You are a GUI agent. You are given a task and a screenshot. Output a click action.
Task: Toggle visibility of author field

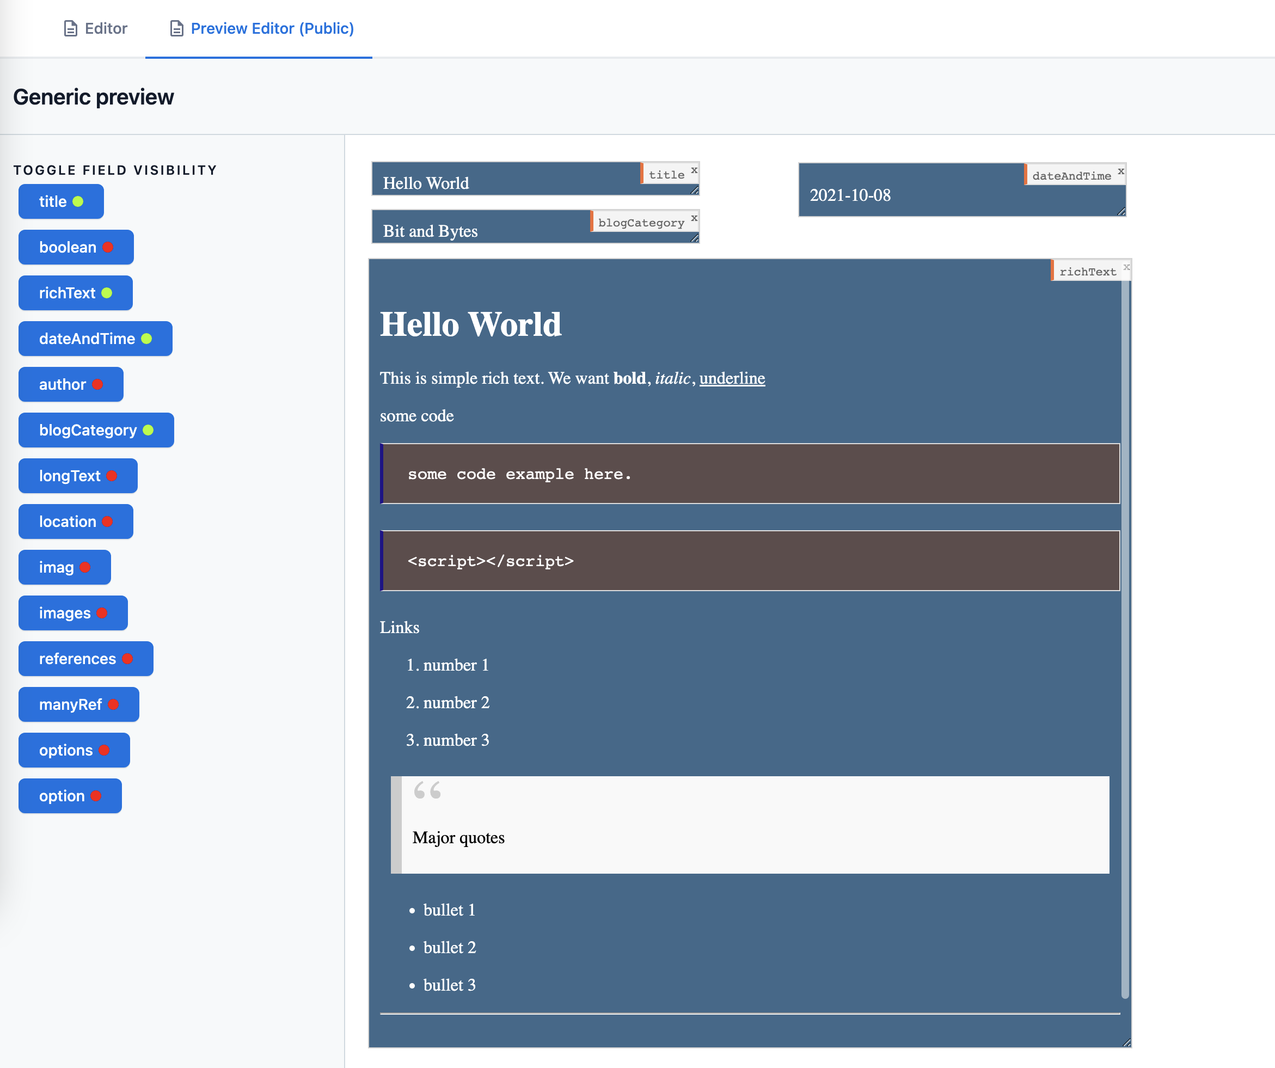click(x=70, y=384)
